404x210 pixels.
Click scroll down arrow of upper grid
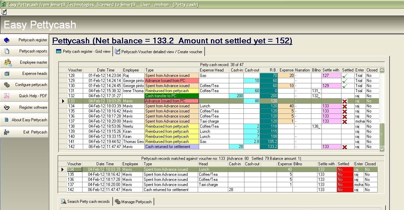(x=382, y=149)
